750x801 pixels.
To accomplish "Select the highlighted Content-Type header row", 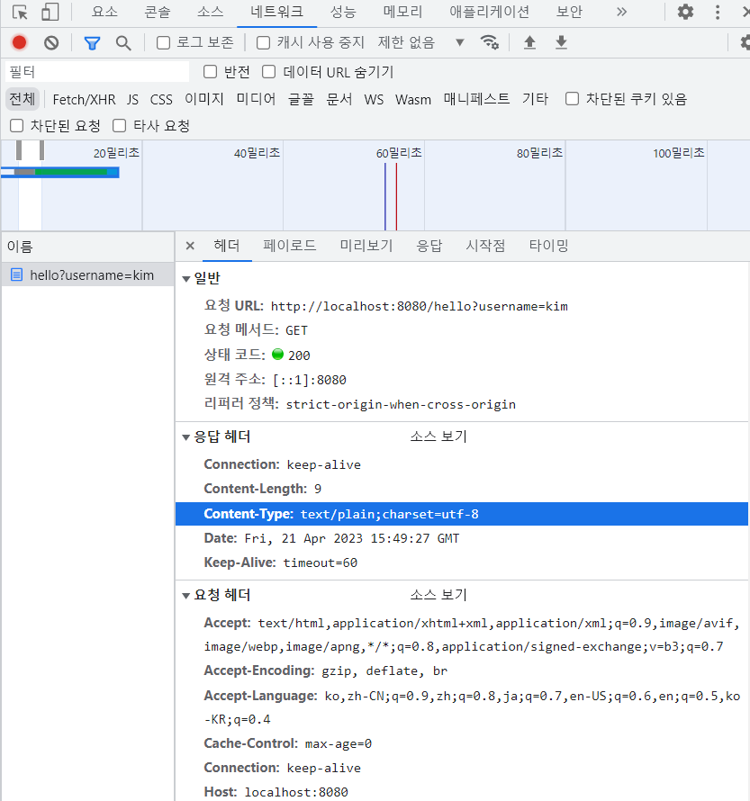I will tap(462, 514).
